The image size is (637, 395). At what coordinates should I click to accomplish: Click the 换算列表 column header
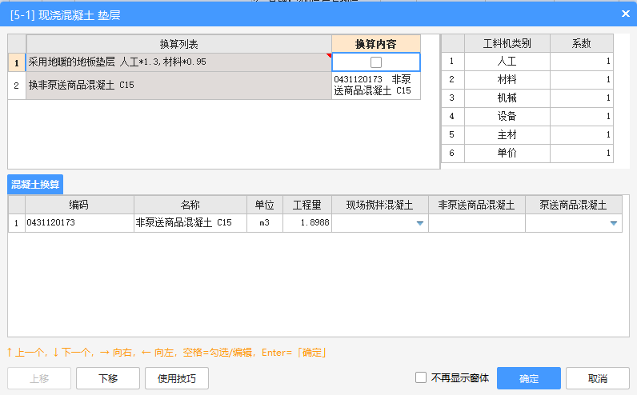point(178,44)
